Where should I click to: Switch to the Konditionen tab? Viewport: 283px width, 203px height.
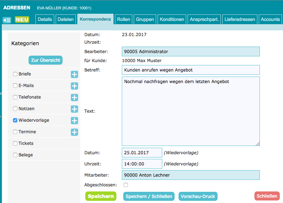[172, 20]
